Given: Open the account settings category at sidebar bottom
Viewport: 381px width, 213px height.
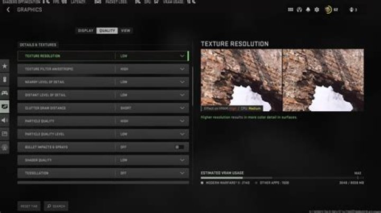Looking at the screenshot, I should point(5,148).
